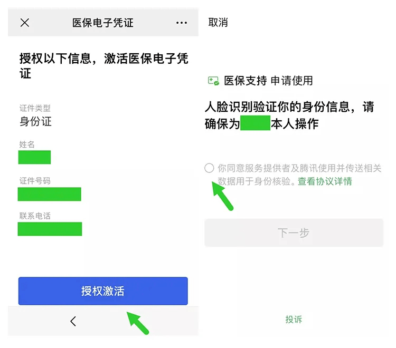This screenshot has height=348, width=396.
Task: Click the 医保支持 green card icon
Action: click(213, 81)
